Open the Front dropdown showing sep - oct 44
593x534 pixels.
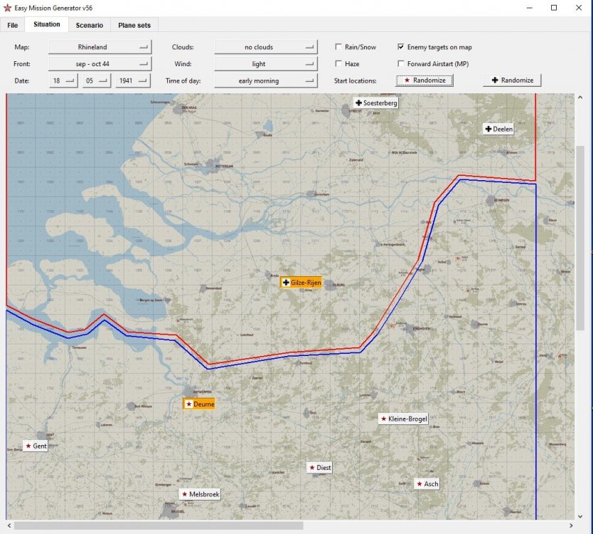[x=100, y=63]
